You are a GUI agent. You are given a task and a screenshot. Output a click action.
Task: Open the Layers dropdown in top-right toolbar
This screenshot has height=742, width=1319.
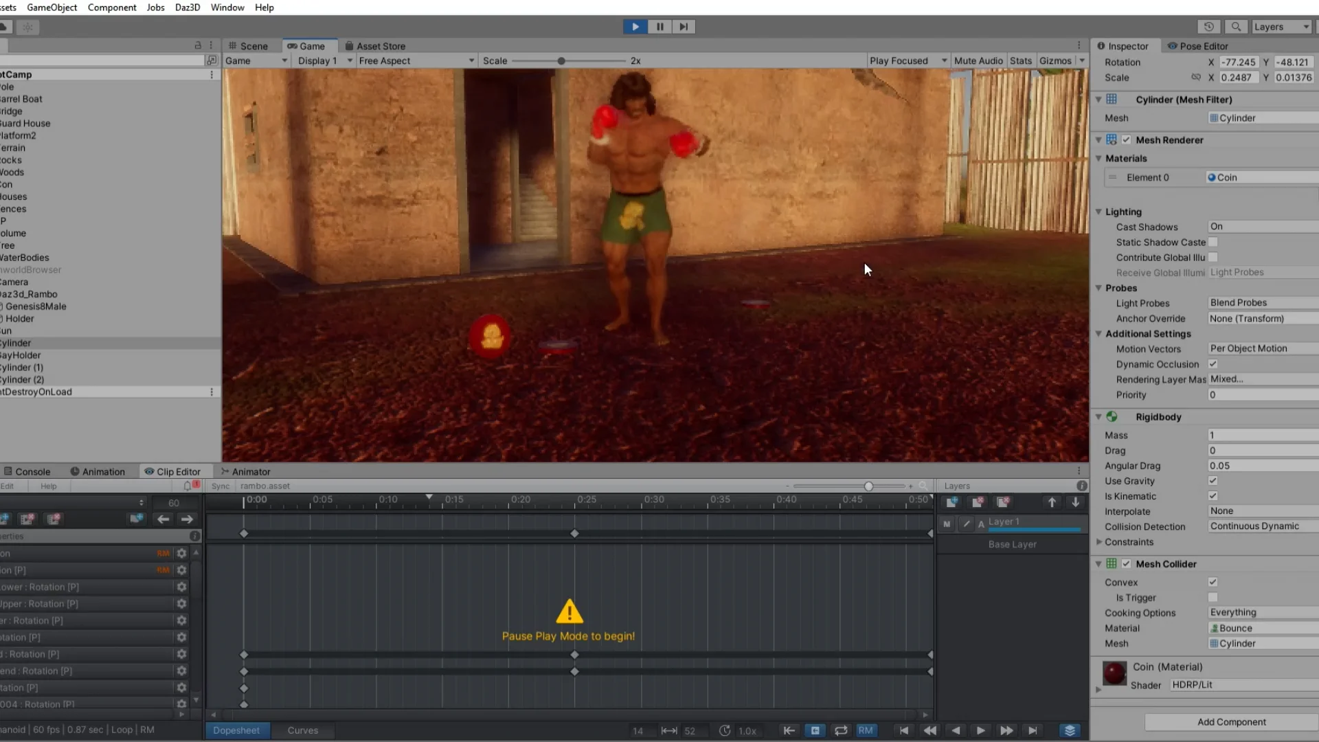tap(1282, 27)
